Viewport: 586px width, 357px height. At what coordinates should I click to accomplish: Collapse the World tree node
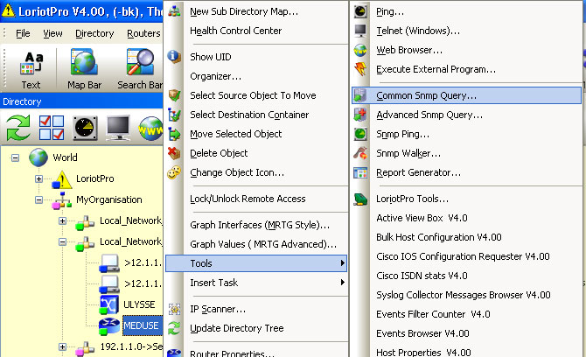click(x=15, y=158)
